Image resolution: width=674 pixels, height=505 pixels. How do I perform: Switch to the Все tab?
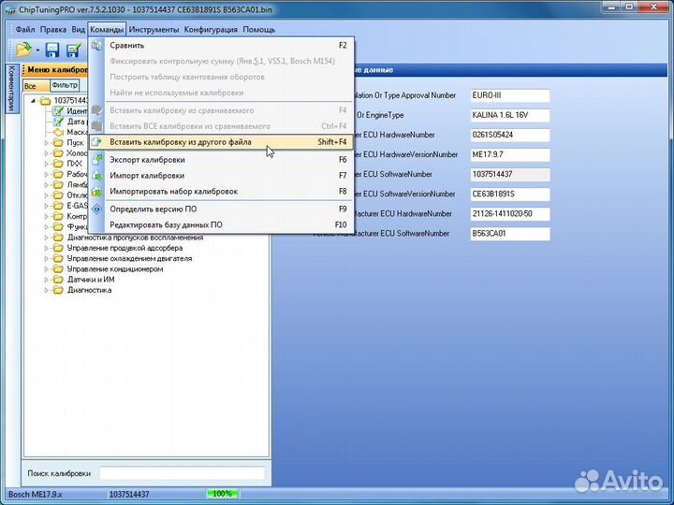(x=31, y=85)
